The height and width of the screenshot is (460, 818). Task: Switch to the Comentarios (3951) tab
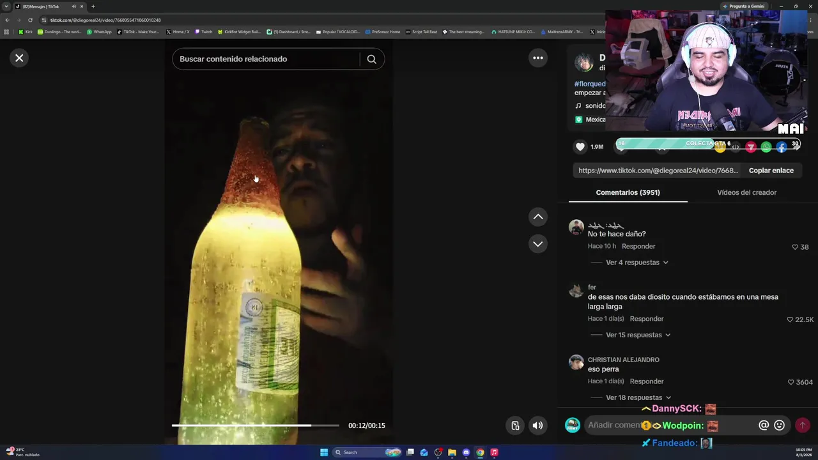pyautogui.click(x=628, y=192)
